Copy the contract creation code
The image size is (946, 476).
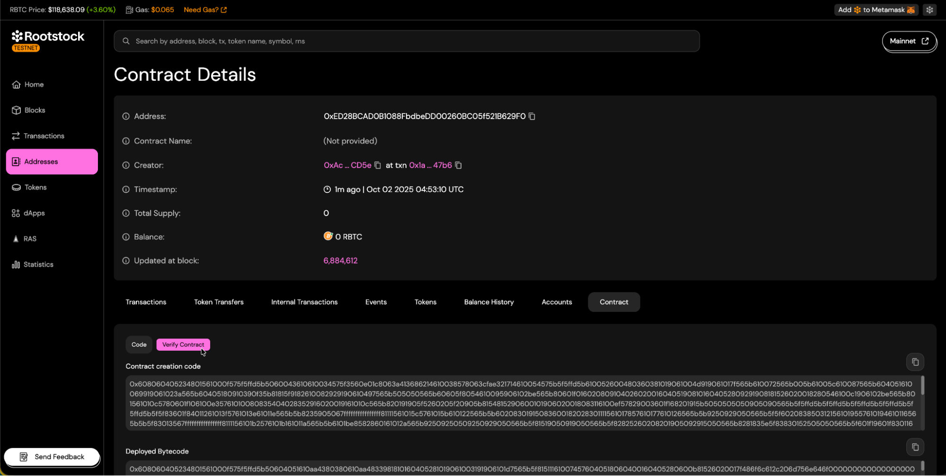coord(915,362)
